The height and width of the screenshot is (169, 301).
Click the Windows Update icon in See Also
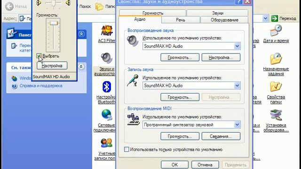14,78
